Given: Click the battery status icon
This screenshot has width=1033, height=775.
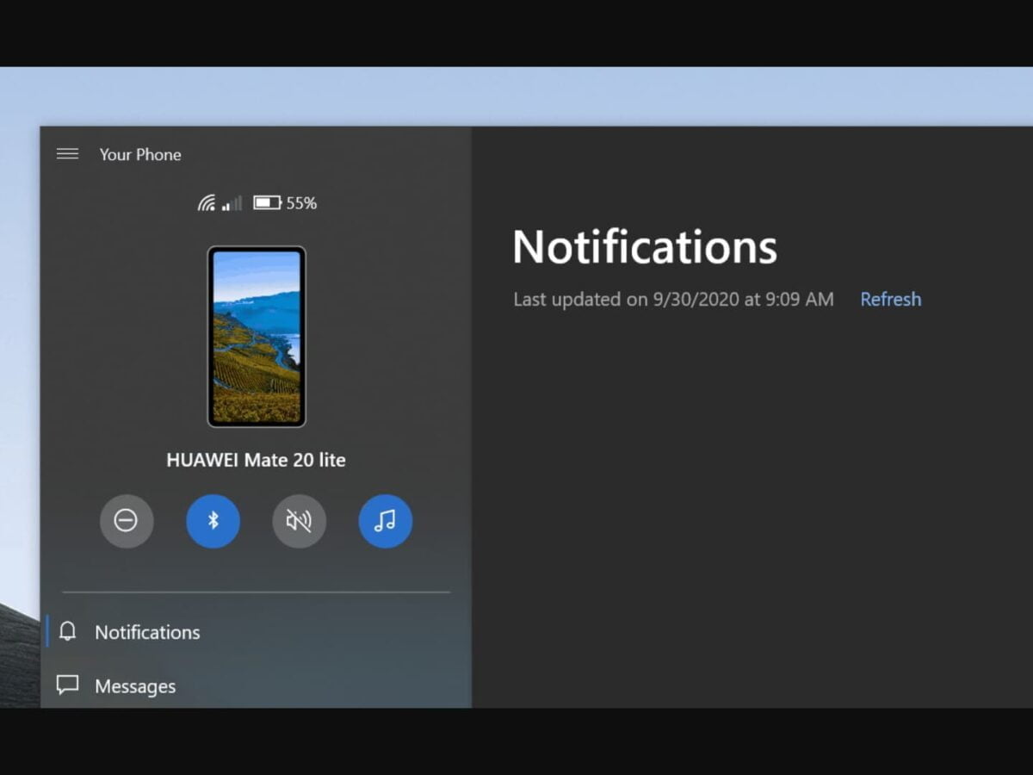Looking at the screenshot, I should [x=268, y=203].
